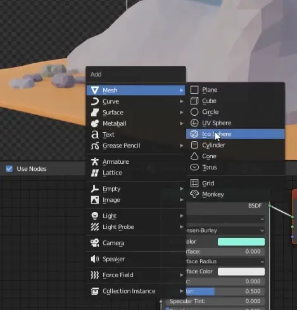
Task: Click the Cube icon in Mesh submenu
Action: (x=194, y=101)
